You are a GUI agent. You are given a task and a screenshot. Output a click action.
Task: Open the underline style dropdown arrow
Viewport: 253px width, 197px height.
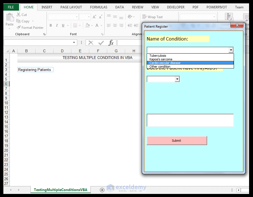point(68,25)
